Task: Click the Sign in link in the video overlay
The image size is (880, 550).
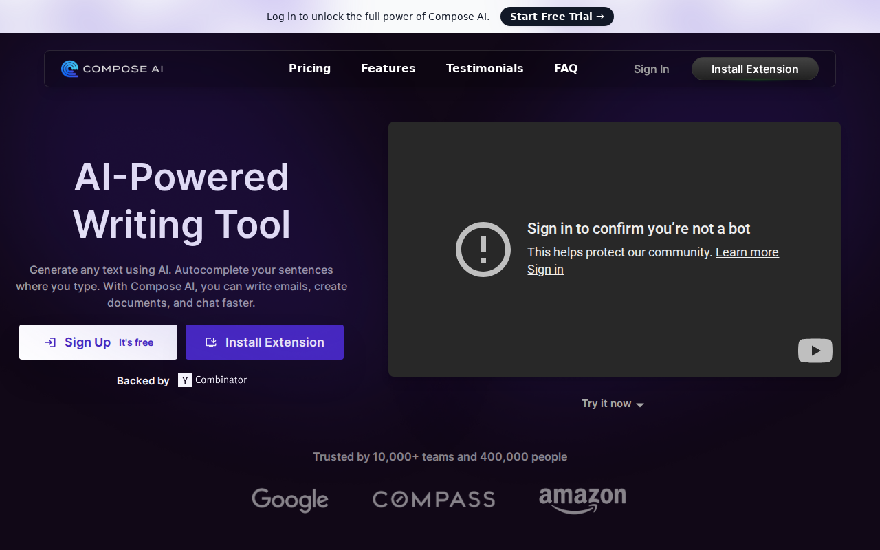Action: pyautogui.click(x=545, y=269)
